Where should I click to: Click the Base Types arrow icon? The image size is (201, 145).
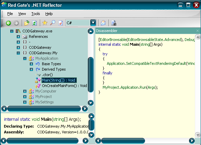38,64
